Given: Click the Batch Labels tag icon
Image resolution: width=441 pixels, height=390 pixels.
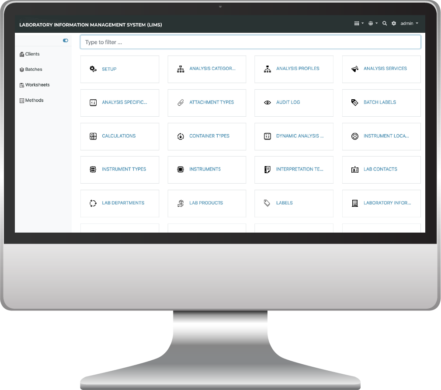Looking at the screenshot, I should [355, 103].
